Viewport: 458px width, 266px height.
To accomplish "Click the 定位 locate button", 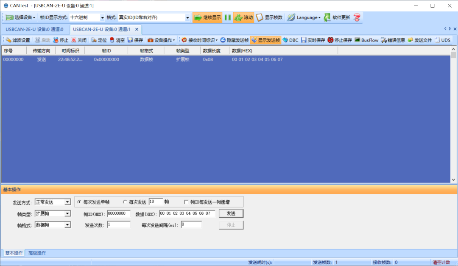I will [99, 40].
